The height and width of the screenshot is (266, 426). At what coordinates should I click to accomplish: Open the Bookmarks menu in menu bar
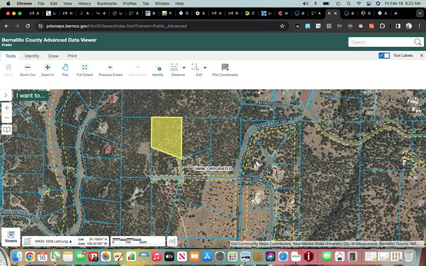tap(107, 3)
